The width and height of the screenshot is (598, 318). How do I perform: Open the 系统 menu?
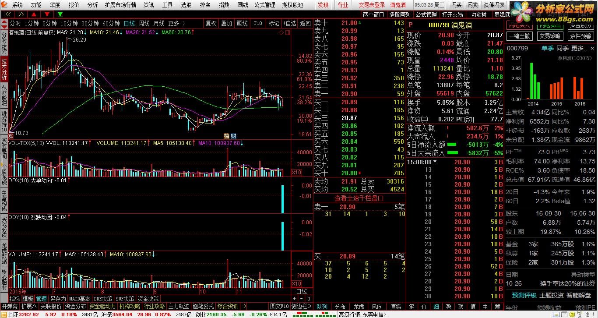tap(17, 5)
